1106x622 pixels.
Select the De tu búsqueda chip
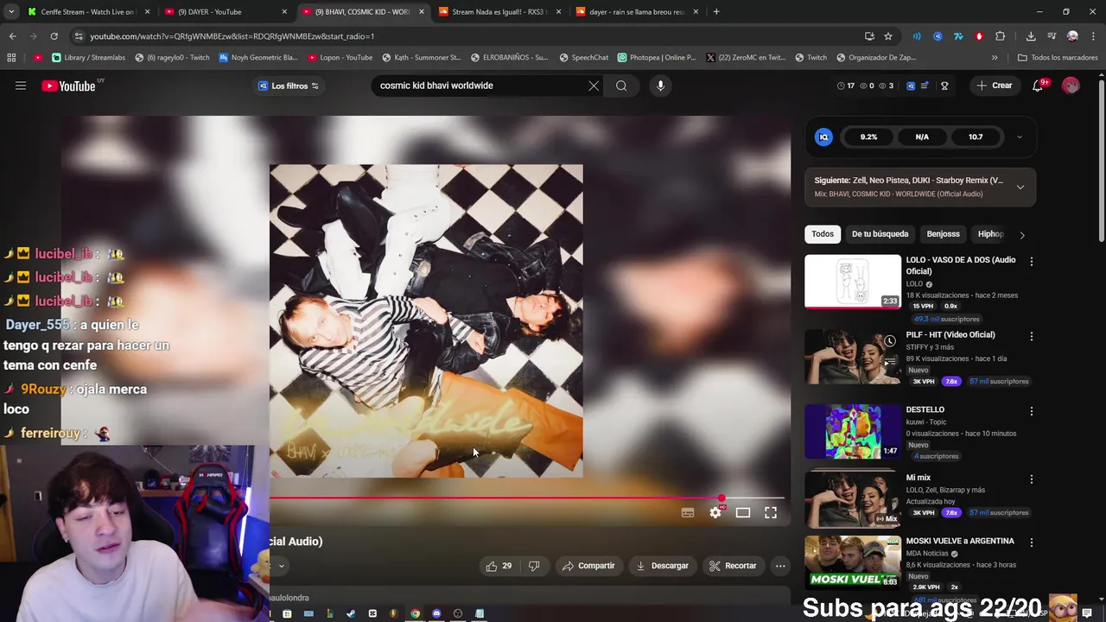pos(880,234)
